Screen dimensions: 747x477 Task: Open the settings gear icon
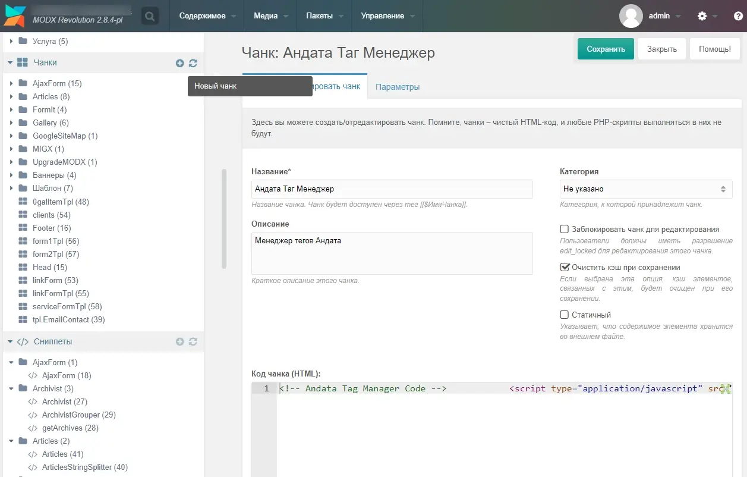(x=702, y=16)
